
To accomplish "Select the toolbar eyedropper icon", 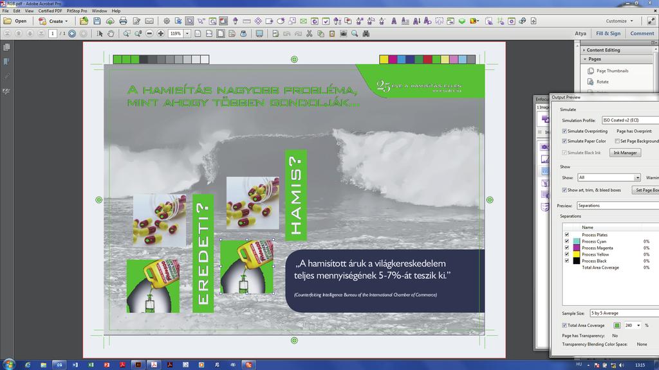I will pos(236,21).
